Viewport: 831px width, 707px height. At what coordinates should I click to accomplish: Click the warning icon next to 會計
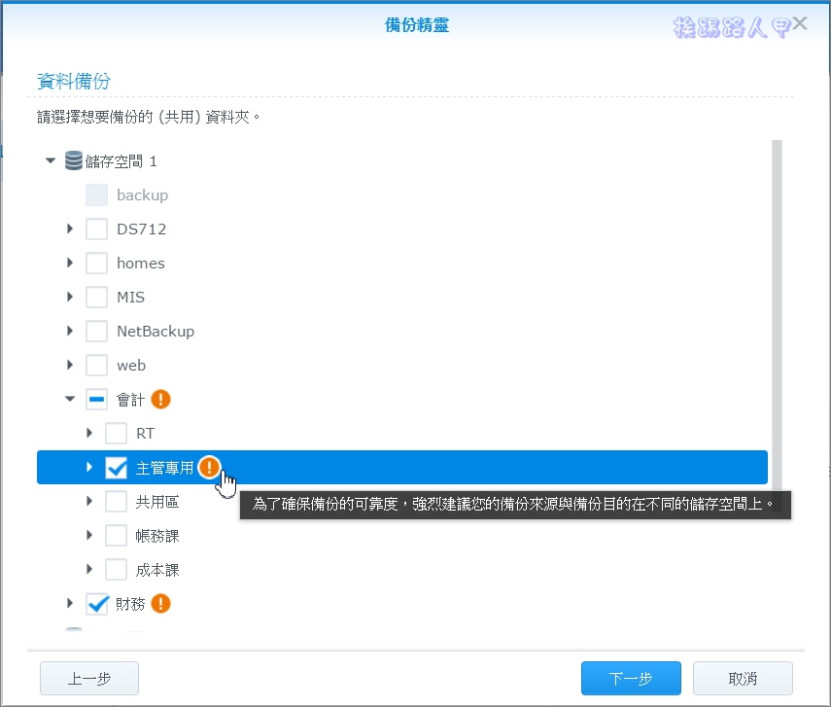(x=160, y=400)
